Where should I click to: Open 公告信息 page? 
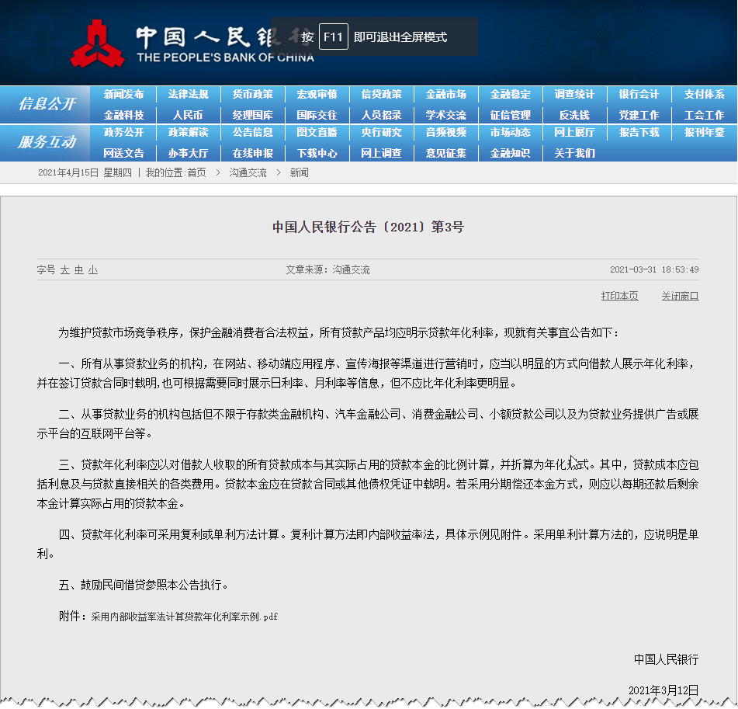coord(253,132)
